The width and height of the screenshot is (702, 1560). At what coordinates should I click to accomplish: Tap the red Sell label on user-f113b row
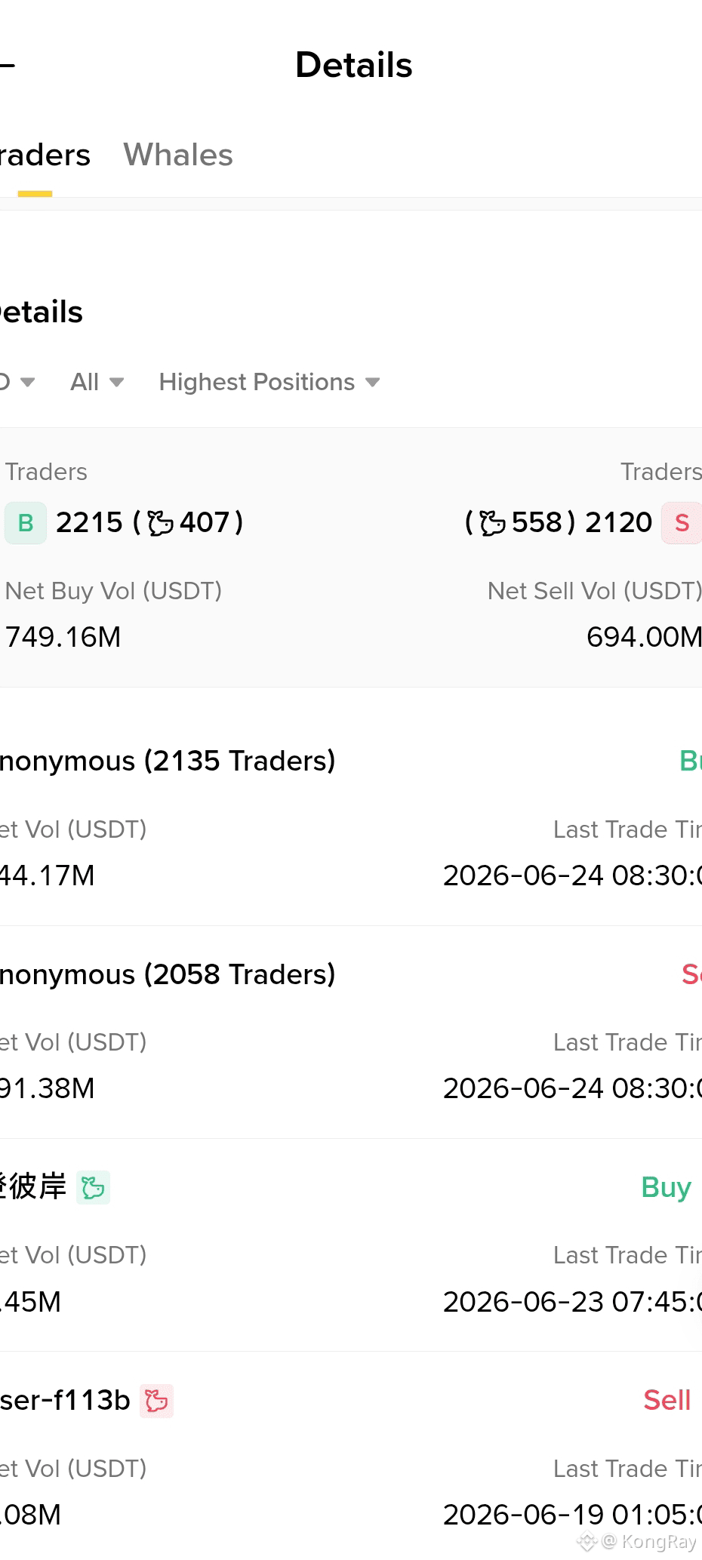(667, 1400)
